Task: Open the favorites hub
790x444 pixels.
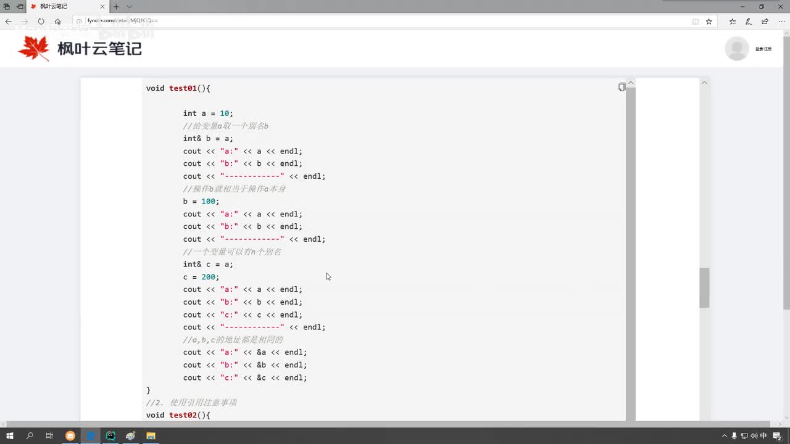Action: [733, 21]
